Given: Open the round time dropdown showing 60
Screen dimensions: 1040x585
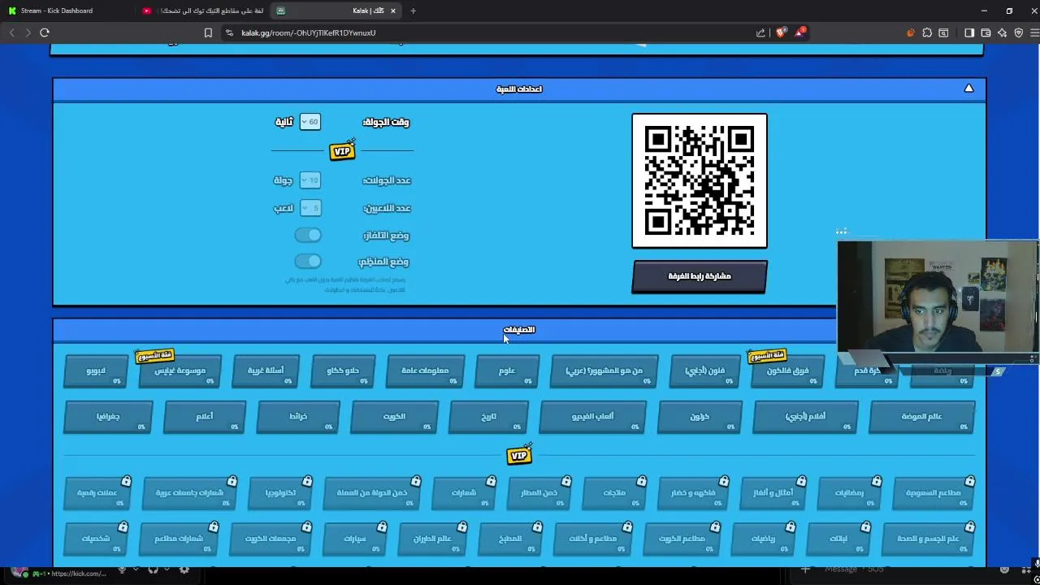Looking at the screenshot, I should (310, 122).
